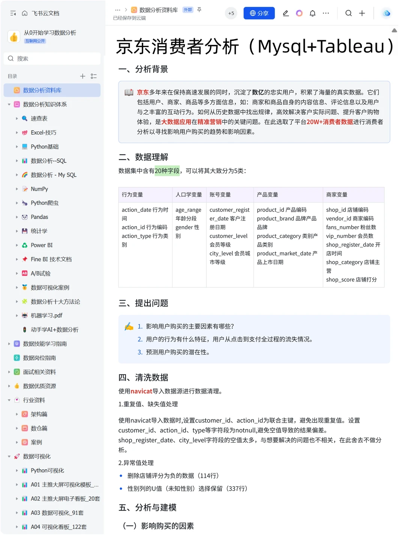This screenshot has height=541, width=405.
Task: Expand the 速查表 tree node
Action: coord(17,118)
